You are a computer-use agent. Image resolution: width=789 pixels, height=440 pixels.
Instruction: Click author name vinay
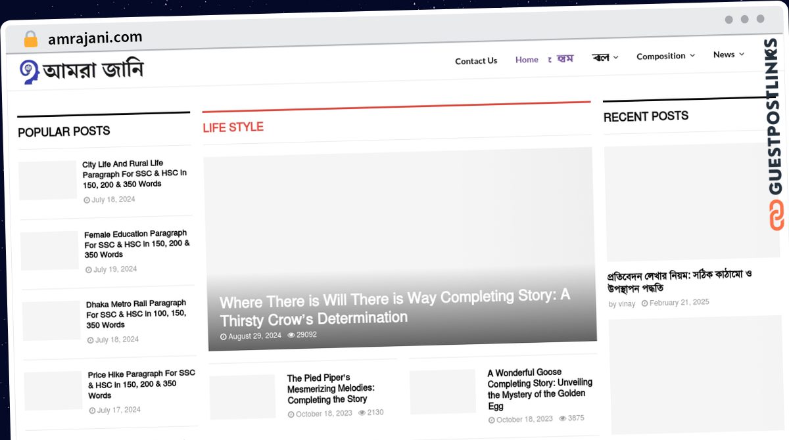click(x=627, y=304)
